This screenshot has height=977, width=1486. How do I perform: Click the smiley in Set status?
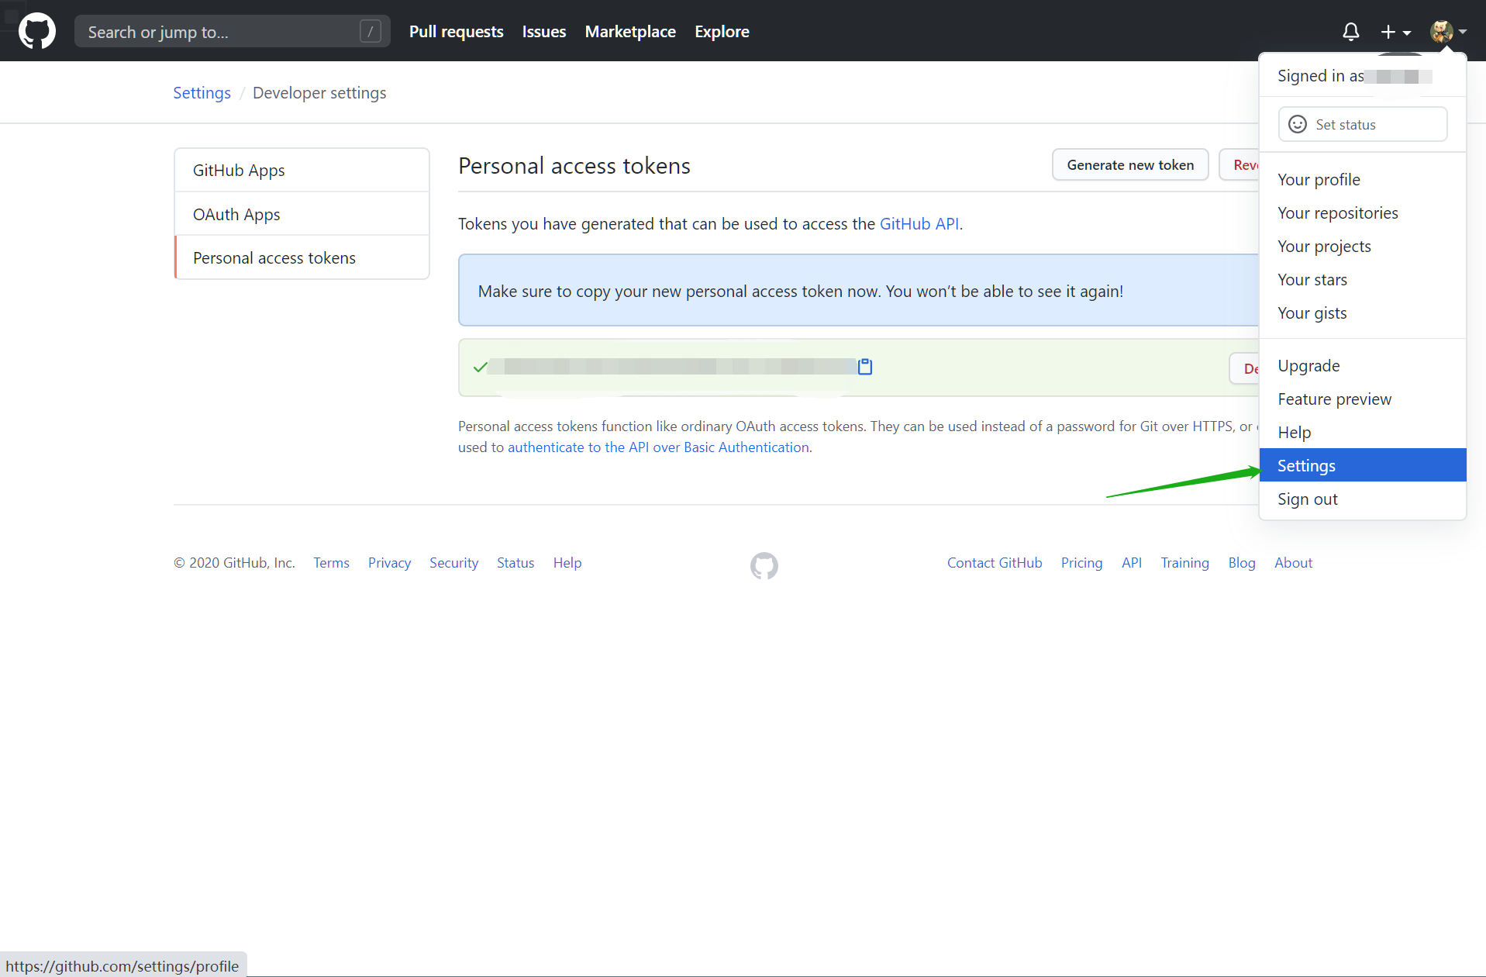1297,124
